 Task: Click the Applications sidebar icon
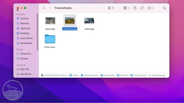pyautogui.click(x=18, y=28)
